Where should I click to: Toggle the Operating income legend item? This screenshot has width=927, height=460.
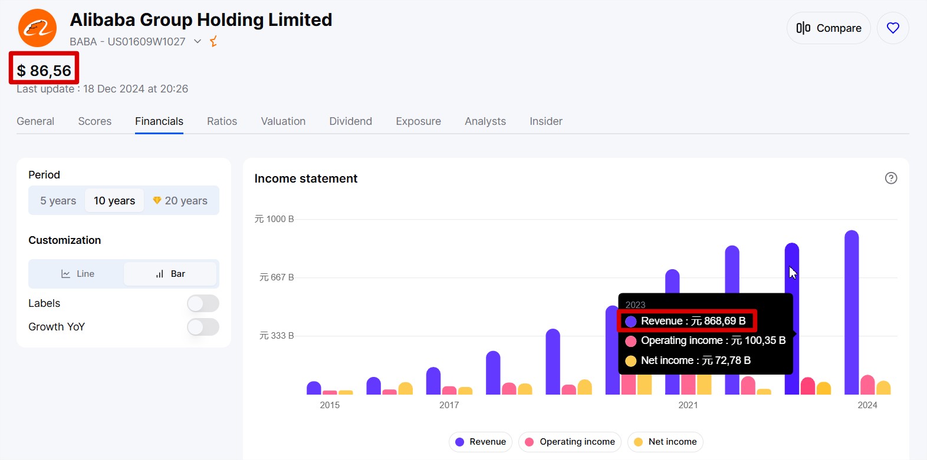pyautogui.click(x=570, y=442)
